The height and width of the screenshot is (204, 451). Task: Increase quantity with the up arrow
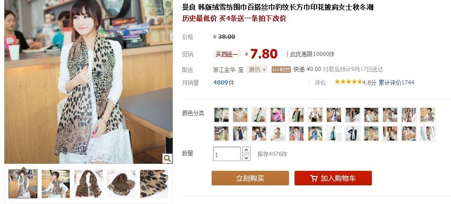click(x=246, y=150)
